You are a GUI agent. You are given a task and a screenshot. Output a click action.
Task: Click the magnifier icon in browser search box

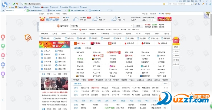pos(192,4)
